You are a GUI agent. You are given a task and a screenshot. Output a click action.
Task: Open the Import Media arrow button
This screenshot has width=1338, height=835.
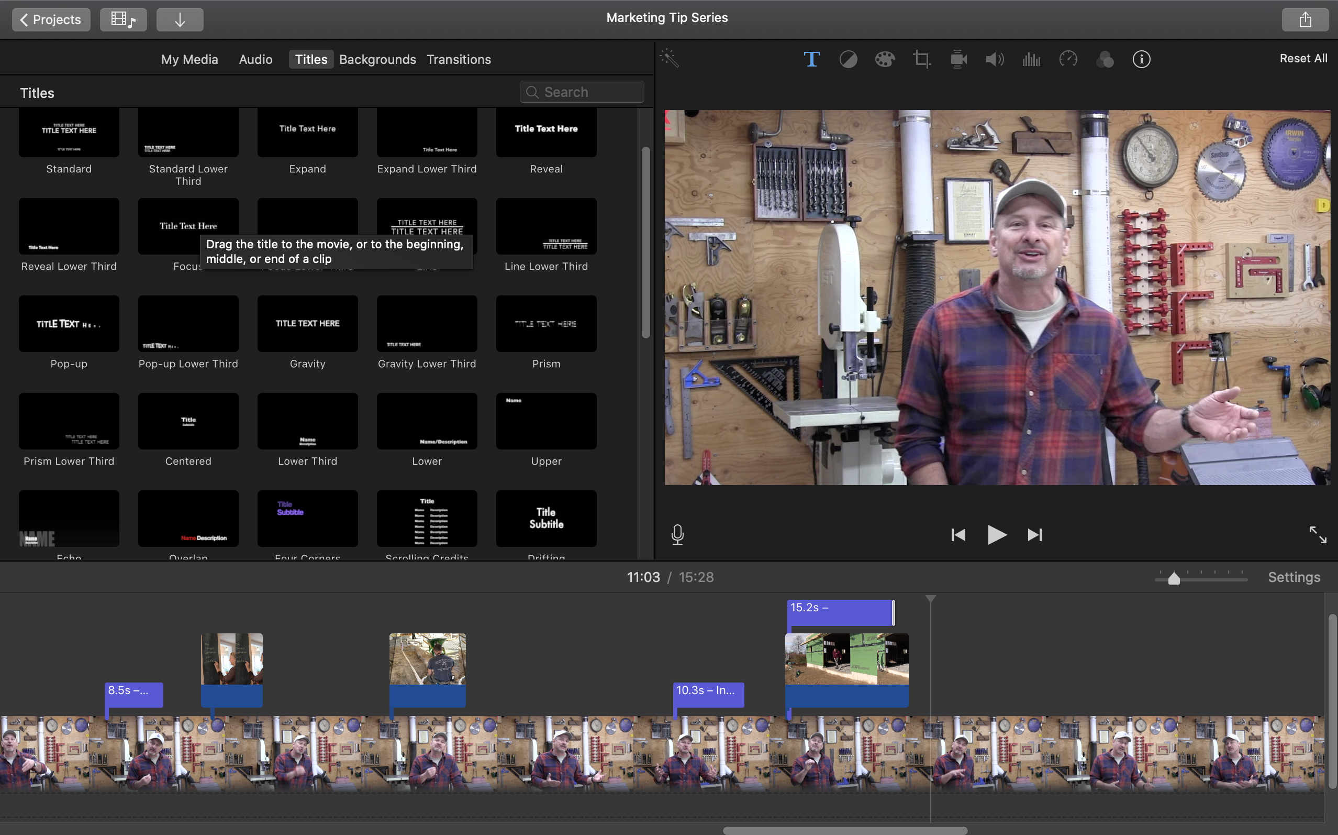pos(180,20)
